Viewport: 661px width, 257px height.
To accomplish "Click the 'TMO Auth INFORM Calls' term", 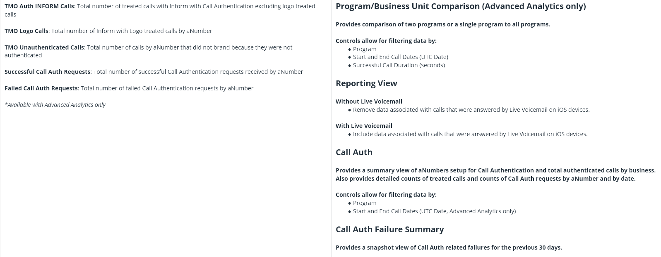I will click(39, 6).
